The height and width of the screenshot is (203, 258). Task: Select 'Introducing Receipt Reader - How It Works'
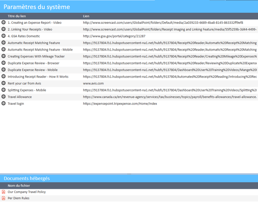[x=38, y=77]
